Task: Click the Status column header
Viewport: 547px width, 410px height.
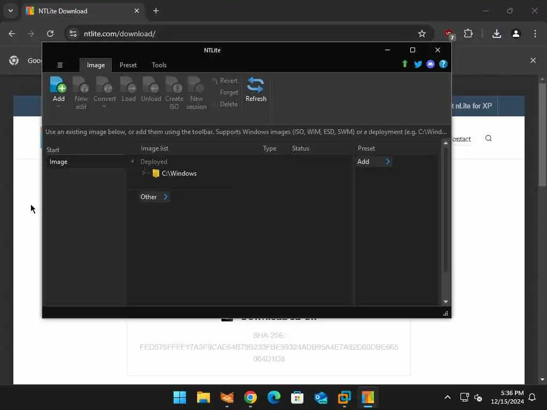Action: coord(300,148)
